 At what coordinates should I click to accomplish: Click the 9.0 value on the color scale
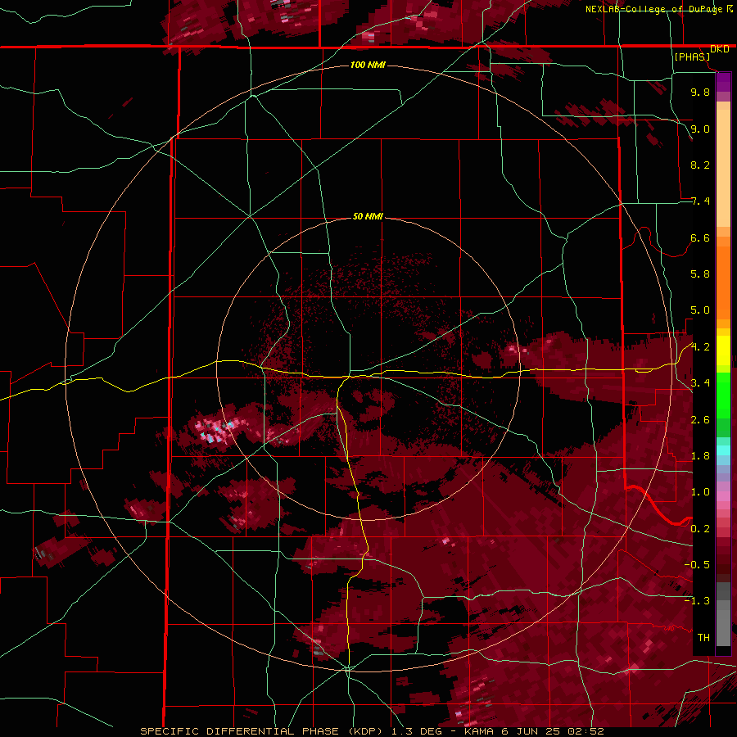(x=700, y=129)
